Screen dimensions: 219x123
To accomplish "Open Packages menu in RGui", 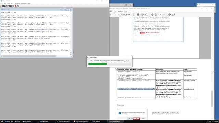I will [x=17, y=3].
